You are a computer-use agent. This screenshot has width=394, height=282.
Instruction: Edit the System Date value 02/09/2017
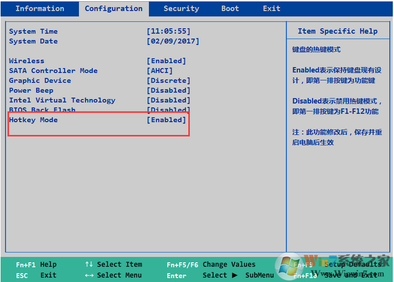pos(173,41)
